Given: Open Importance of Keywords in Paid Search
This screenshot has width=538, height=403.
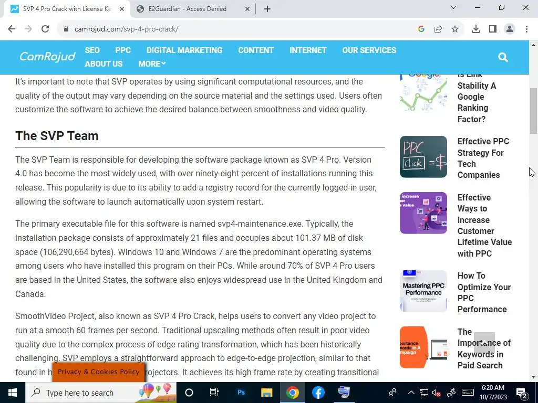Looking at the screenshot, I should point(484,348).
